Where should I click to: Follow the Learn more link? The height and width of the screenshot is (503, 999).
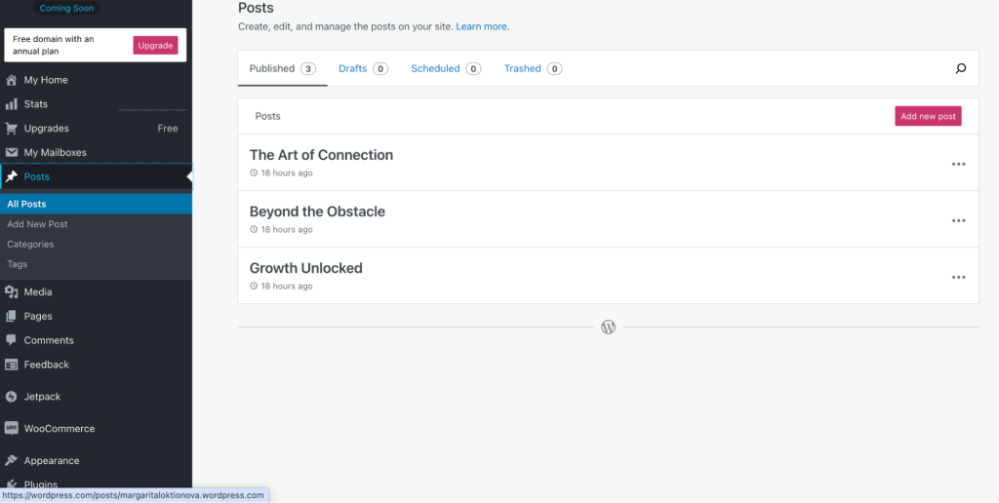[482, 27]
